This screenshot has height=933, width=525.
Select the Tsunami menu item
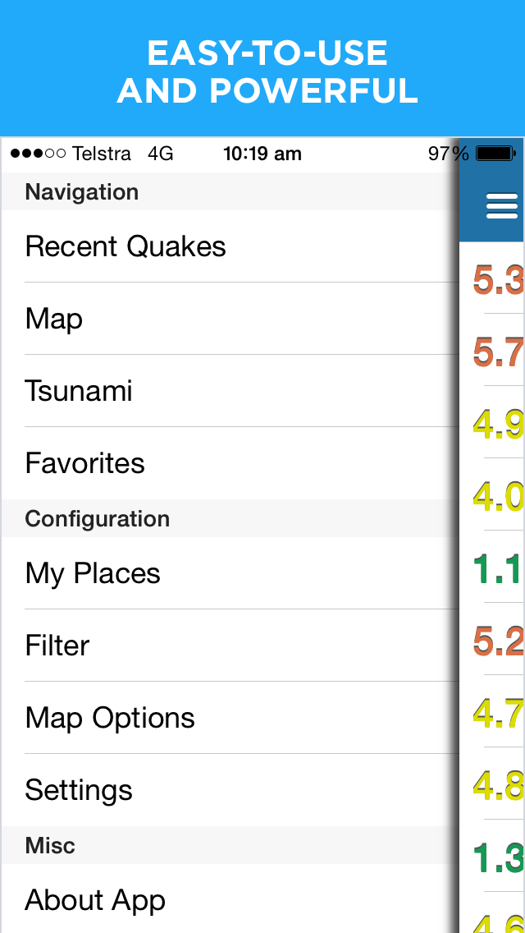tap(230, 391)
